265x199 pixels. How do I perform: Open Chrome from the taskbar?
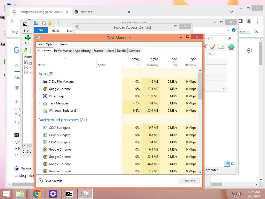[37, 194]
